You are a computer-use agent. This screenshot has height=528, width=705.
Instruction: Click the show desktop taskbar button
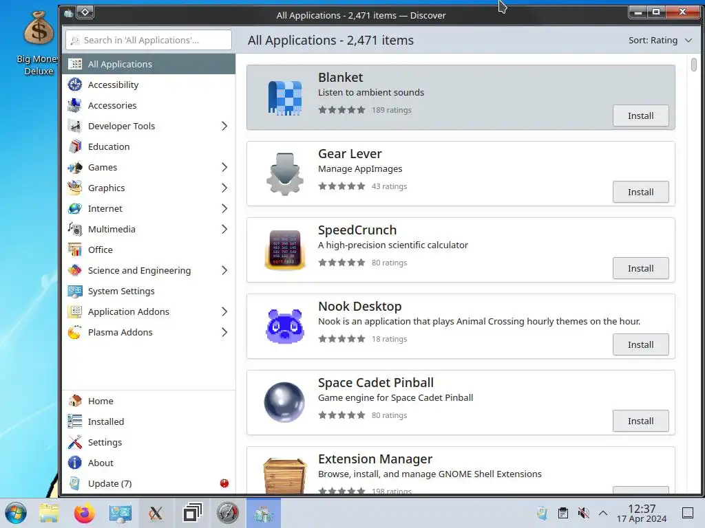(688, 513)
